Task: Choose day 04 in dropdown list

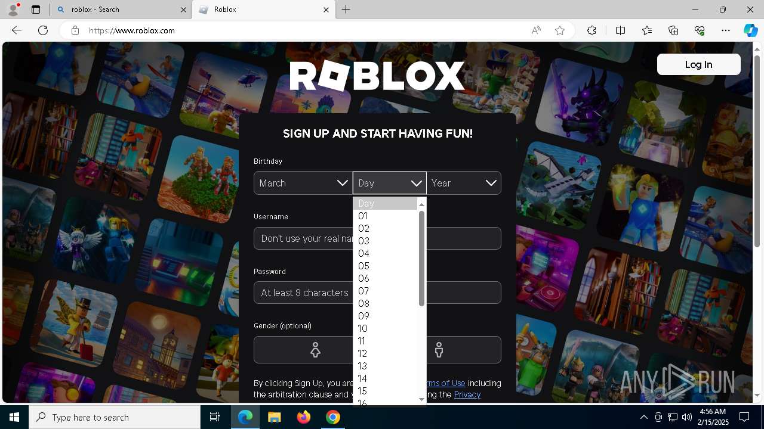Action: click(385, 253)
